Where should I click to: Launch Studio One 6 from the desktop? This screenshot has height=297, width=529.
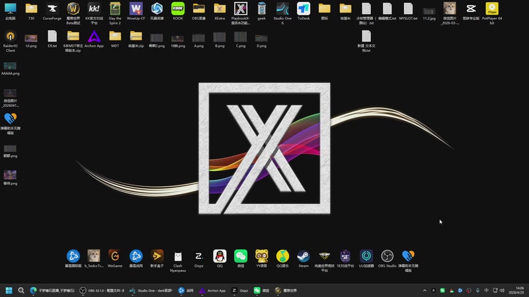(282, 13)
